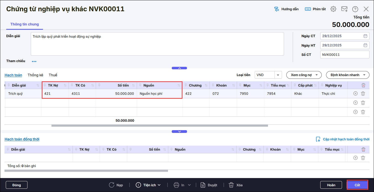Click the Nguồn học phí cell
374x192 pixels.
[x=159, y=94]
